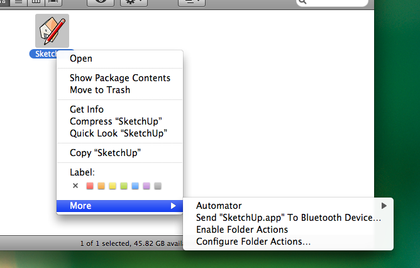420x268 pixels.
Task: Open the gear Action menu in toolbar
Action: click(x=134, y=3)
